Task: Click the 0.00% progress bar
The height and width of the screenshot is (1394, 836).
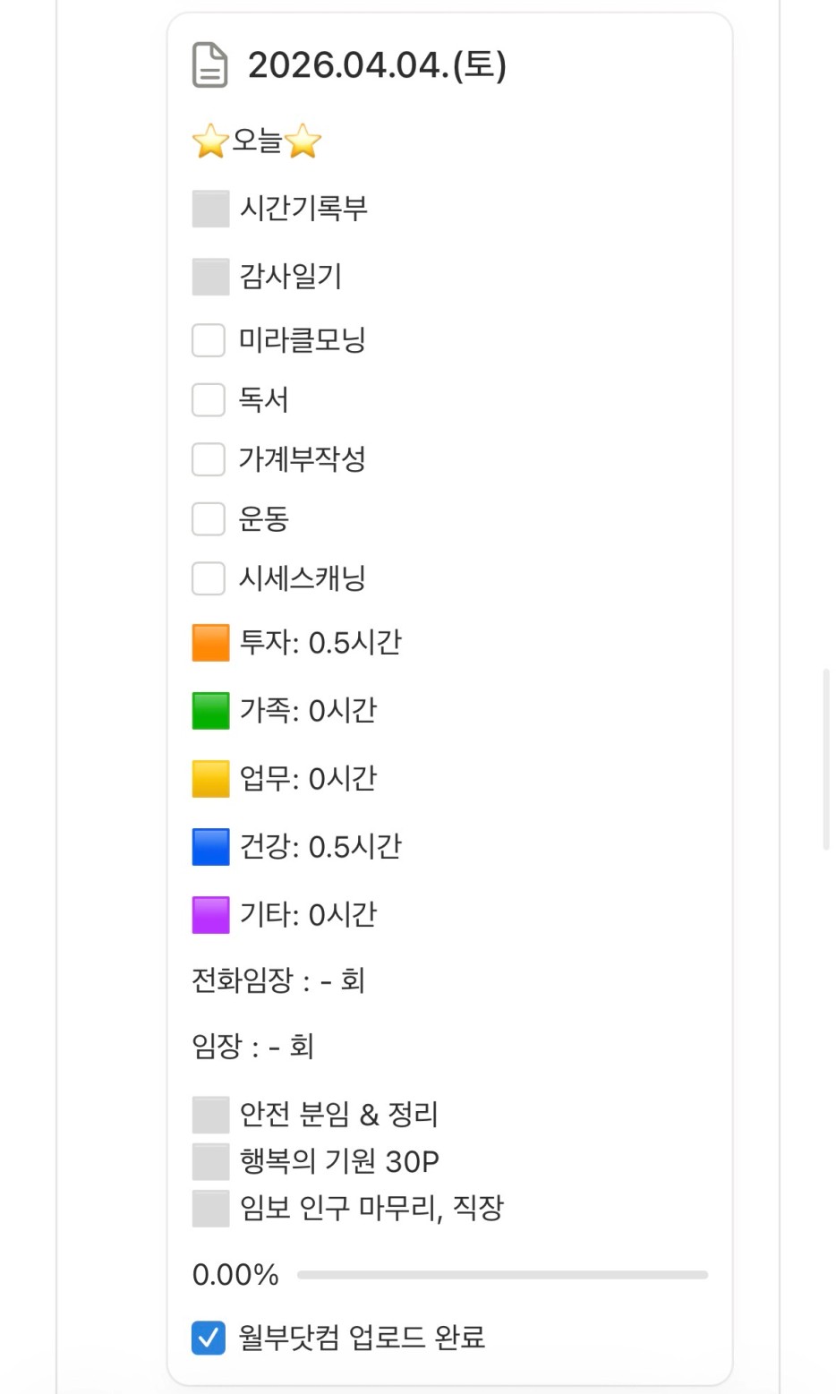Action: (x=502, y=1275)
